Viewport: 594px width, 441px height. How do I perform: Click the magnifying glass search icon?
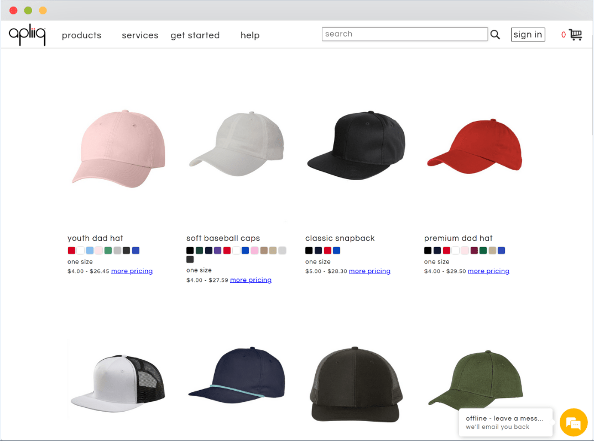coord(495,35)
